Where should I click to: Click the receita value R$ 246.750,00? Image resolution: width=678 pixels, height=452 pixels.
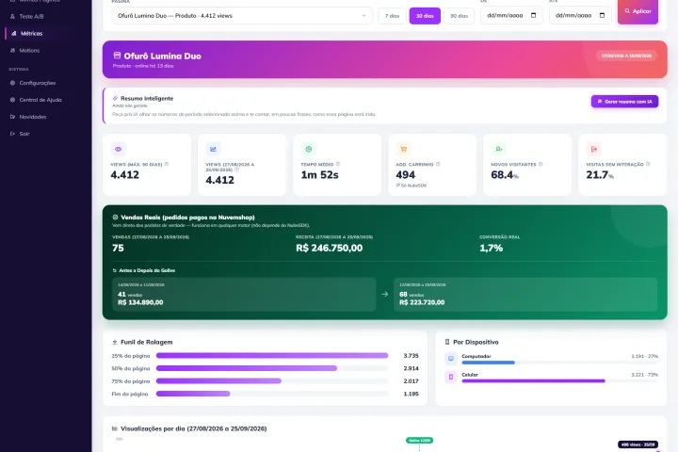pos(329,248)
